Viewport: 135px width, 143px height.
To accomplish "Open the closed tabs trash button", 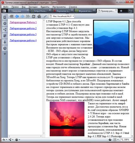I will tap(131, 11).
